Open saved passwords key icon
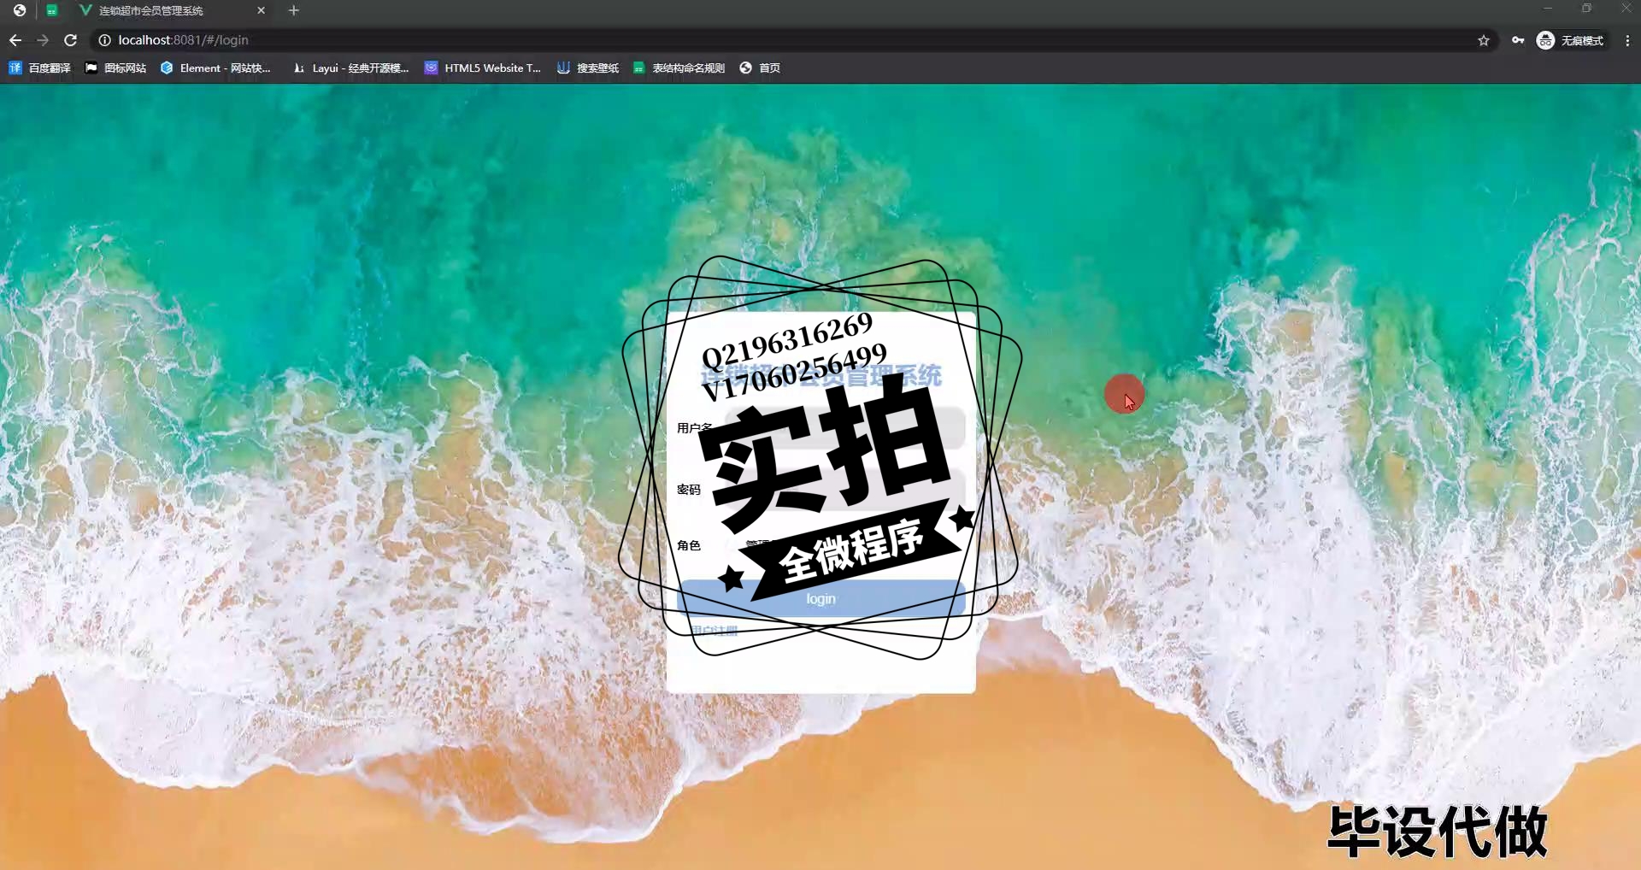The height and width of the screenshot is (870, 1641). coord(1518,40)
